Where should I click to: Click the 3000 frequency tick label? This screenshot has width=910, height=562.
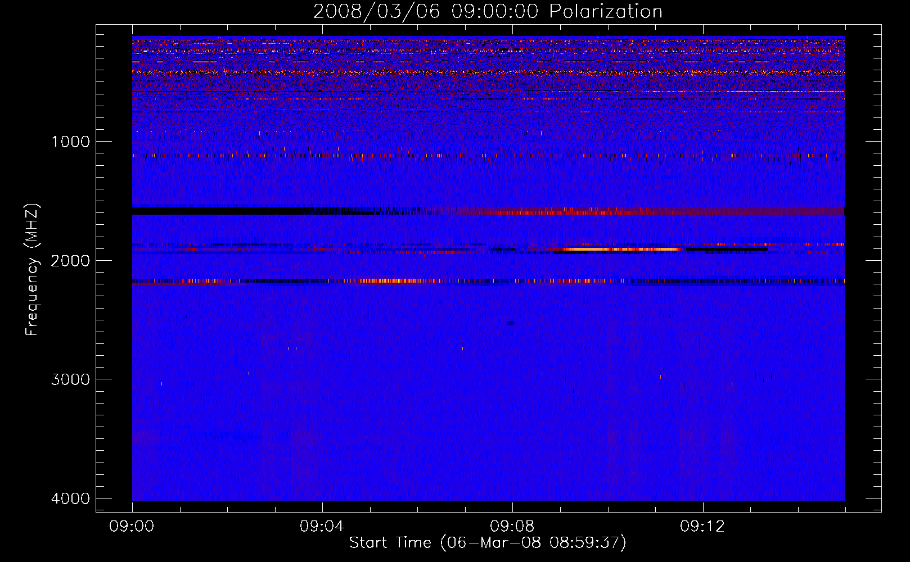pos(71,379)
